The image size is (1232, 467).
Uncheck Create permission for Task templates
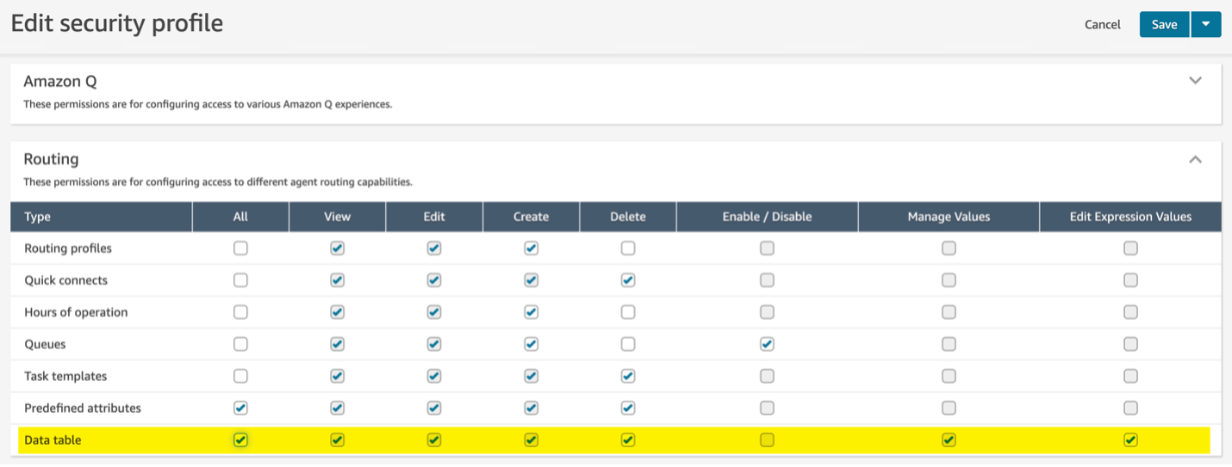coord(532,376)
